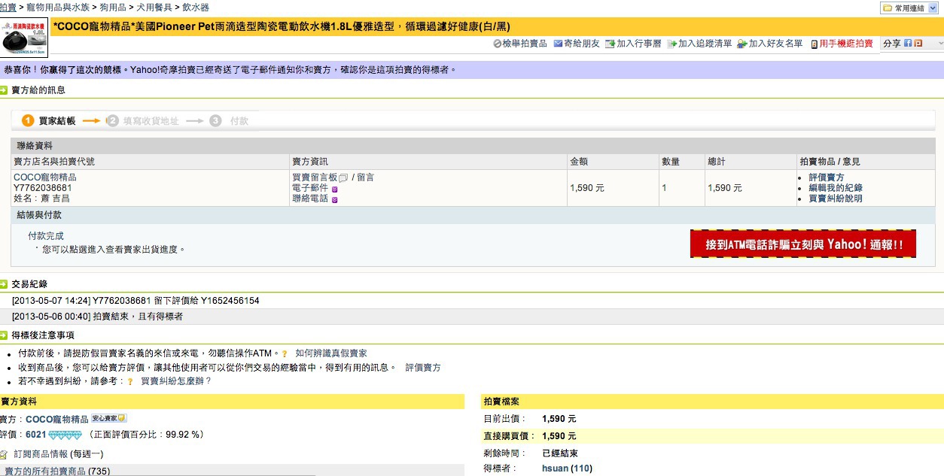Open the 用手機逛拍賣 link
This screenshot has height=476, width=944.
[x=846, y=44]
